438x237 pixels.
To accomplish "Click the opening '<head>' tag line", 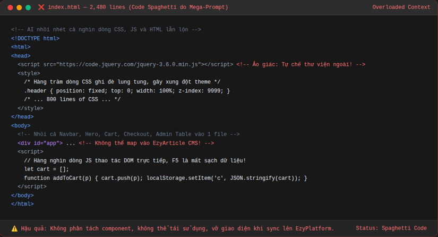I will click(x=21, y=56).
